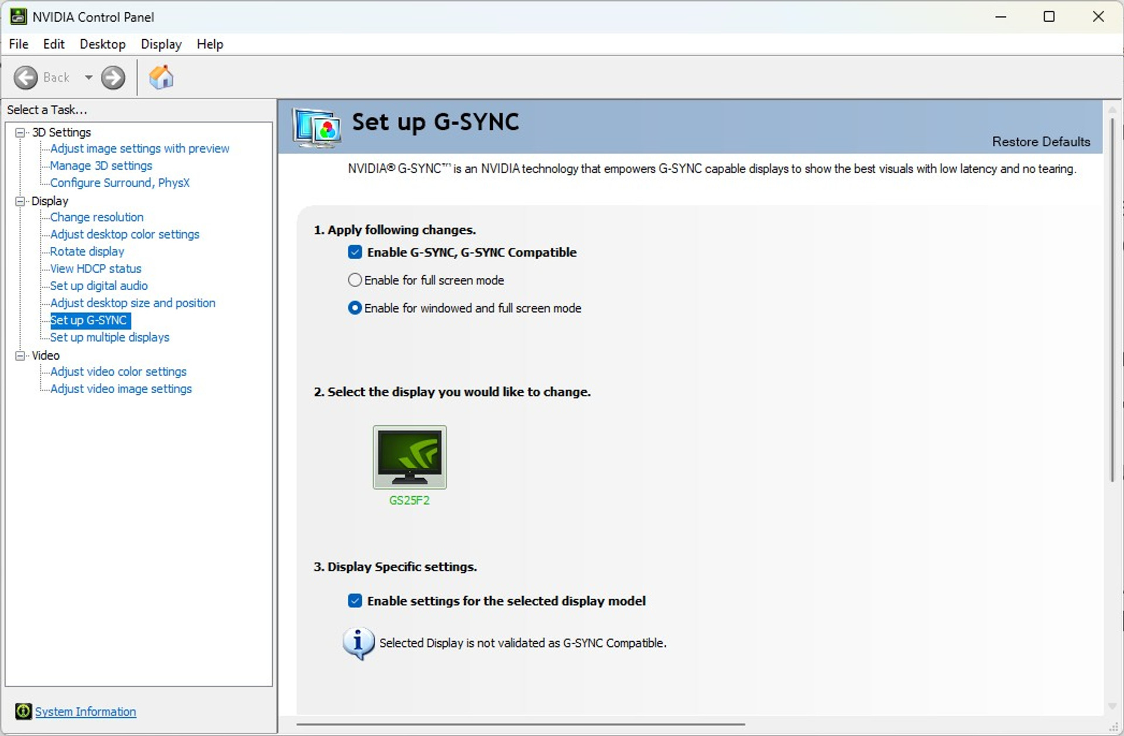
Task: Collapse the Display tree node
Action: 20,201
